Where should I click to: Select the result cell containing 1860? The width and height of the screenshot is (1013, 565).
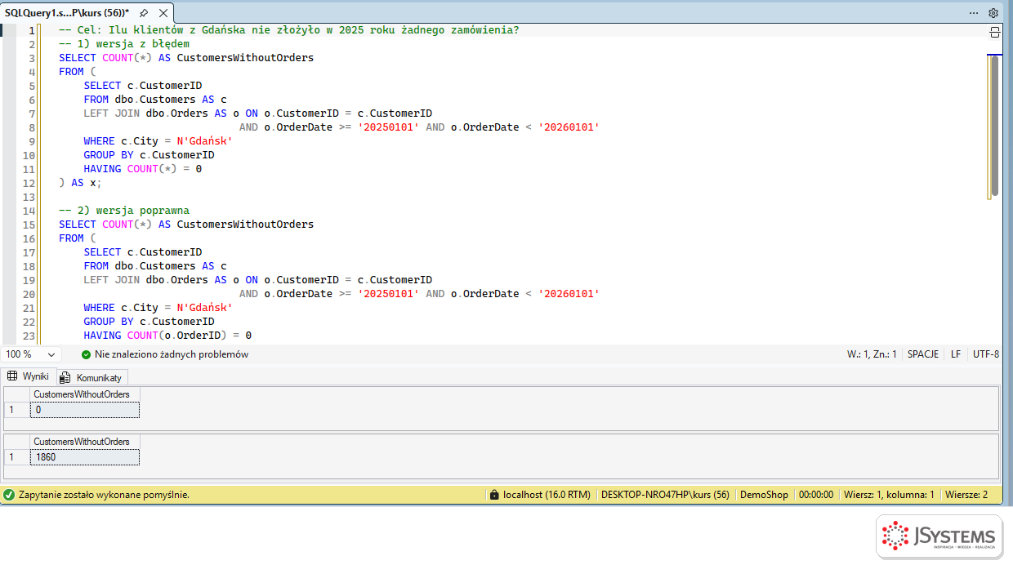pyautogui.click(x=84, y=457)
